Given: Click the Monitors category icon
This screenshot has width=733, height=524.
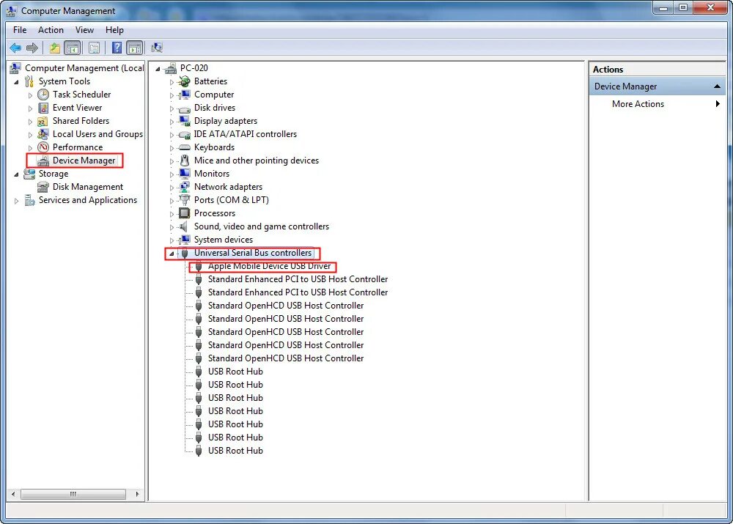Looking at the screenshot, I should click(185, 174).
